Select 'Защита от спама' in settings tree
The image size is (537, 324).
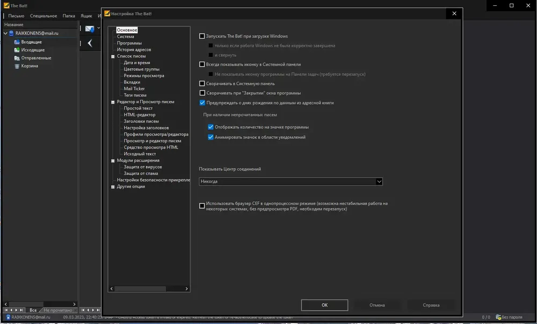coord(141,173)
